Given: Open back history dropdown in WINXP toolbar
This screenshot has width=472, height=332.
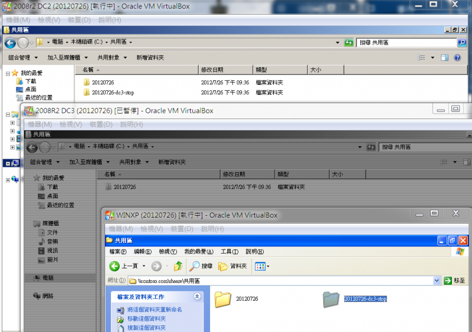Looking at the screenshot, I should click(144, 266).
